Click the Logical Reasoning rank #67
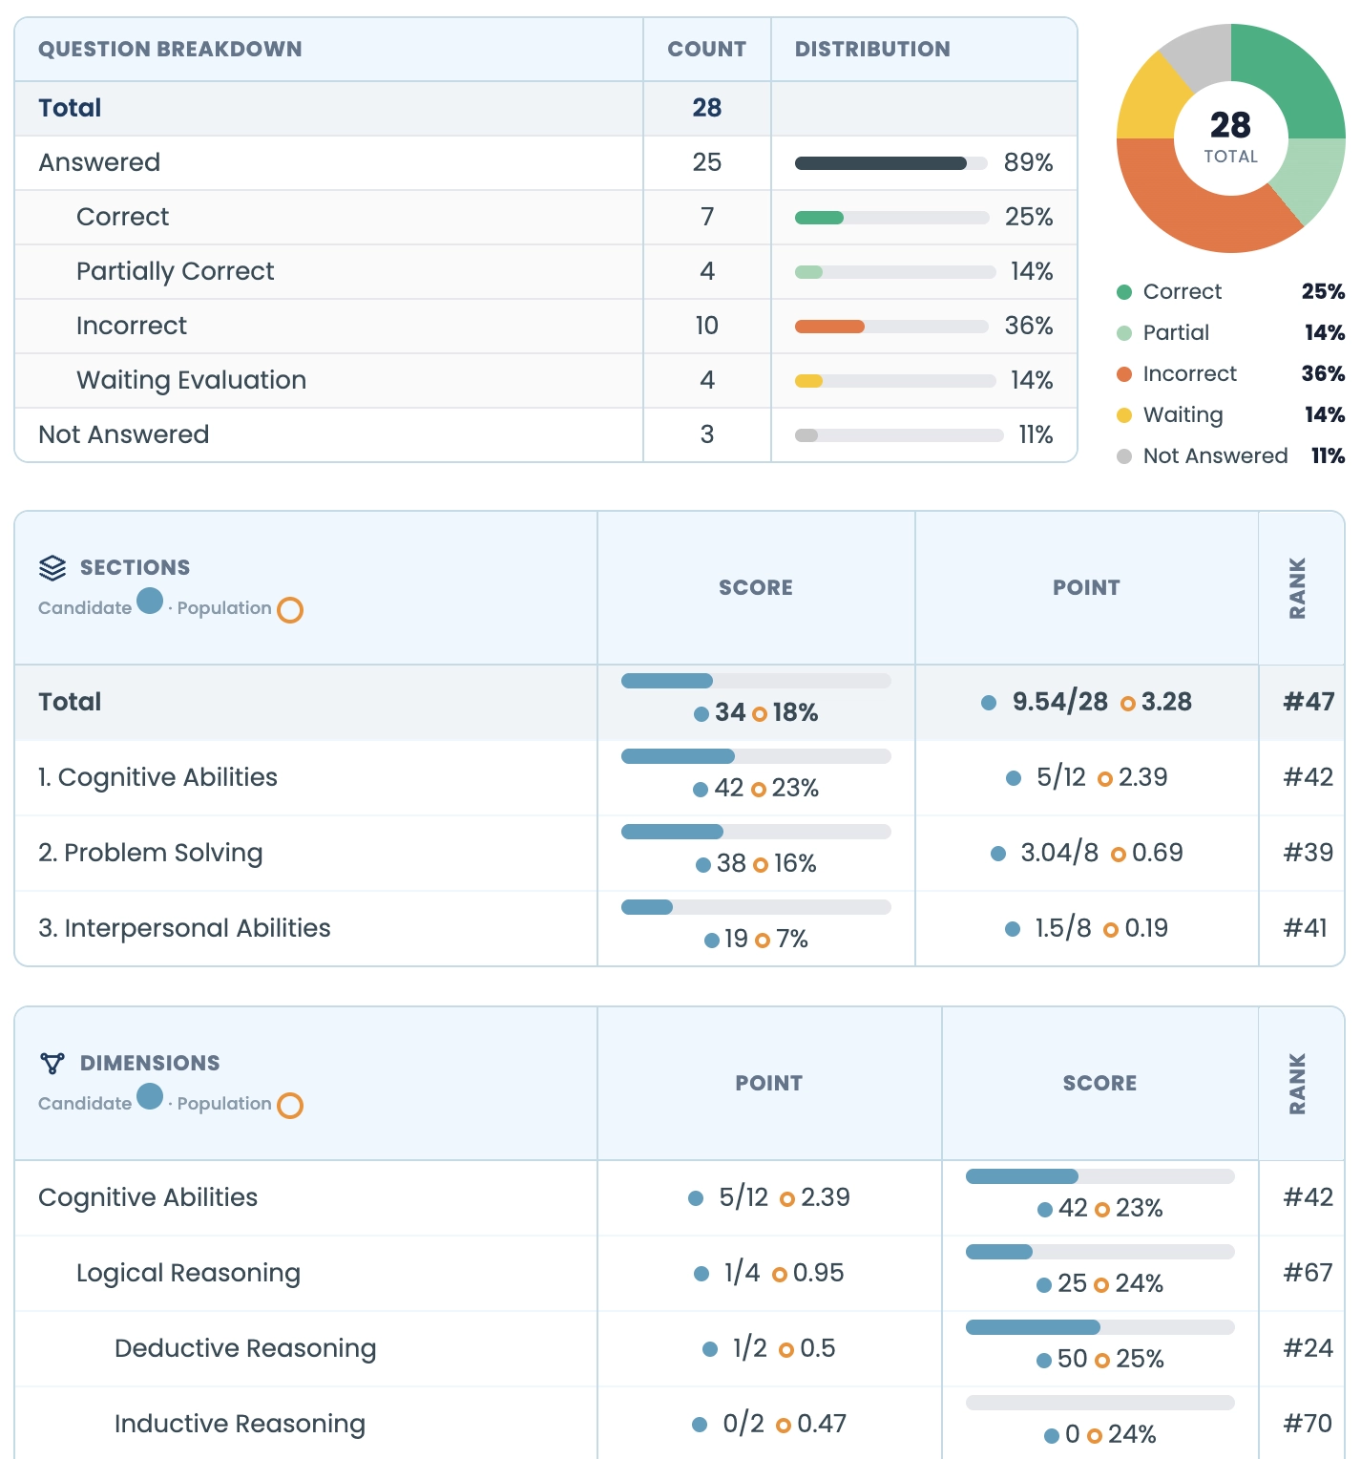 (1309, 1274)
